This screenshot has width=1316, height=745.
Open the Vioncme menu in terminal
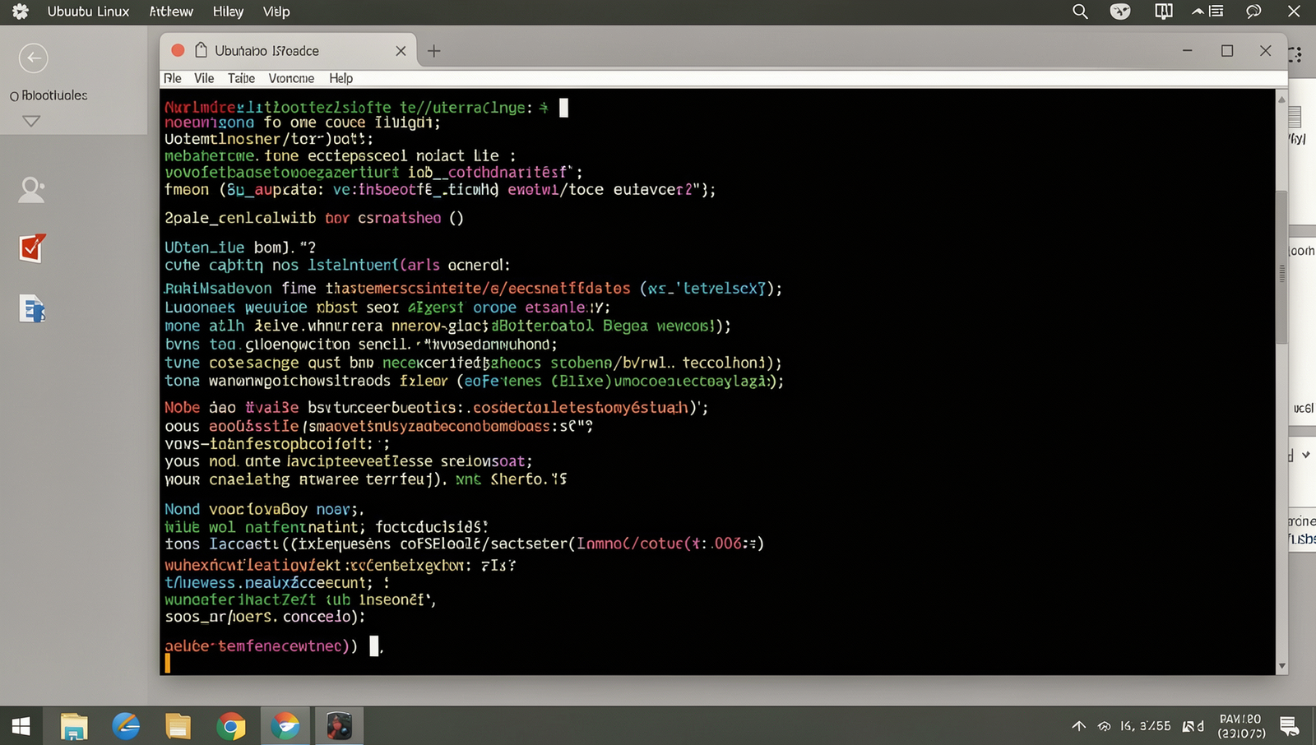coord(291,78)
